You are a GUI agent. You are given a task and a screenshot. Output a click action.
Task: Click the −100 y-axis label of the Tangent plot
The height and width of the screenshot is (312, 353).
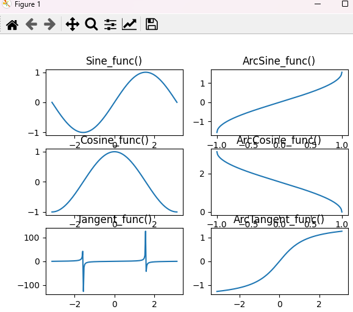tap(29, 285)
